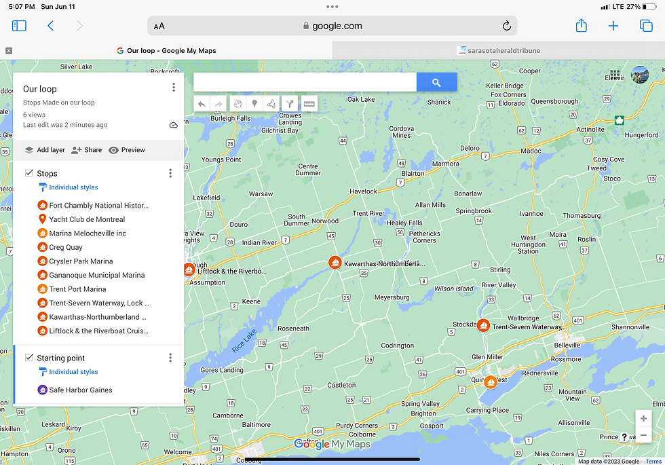The height and width of the screenshot is (465, 665).
Task: Click Starting point layer title
Action: pos(60,358)
